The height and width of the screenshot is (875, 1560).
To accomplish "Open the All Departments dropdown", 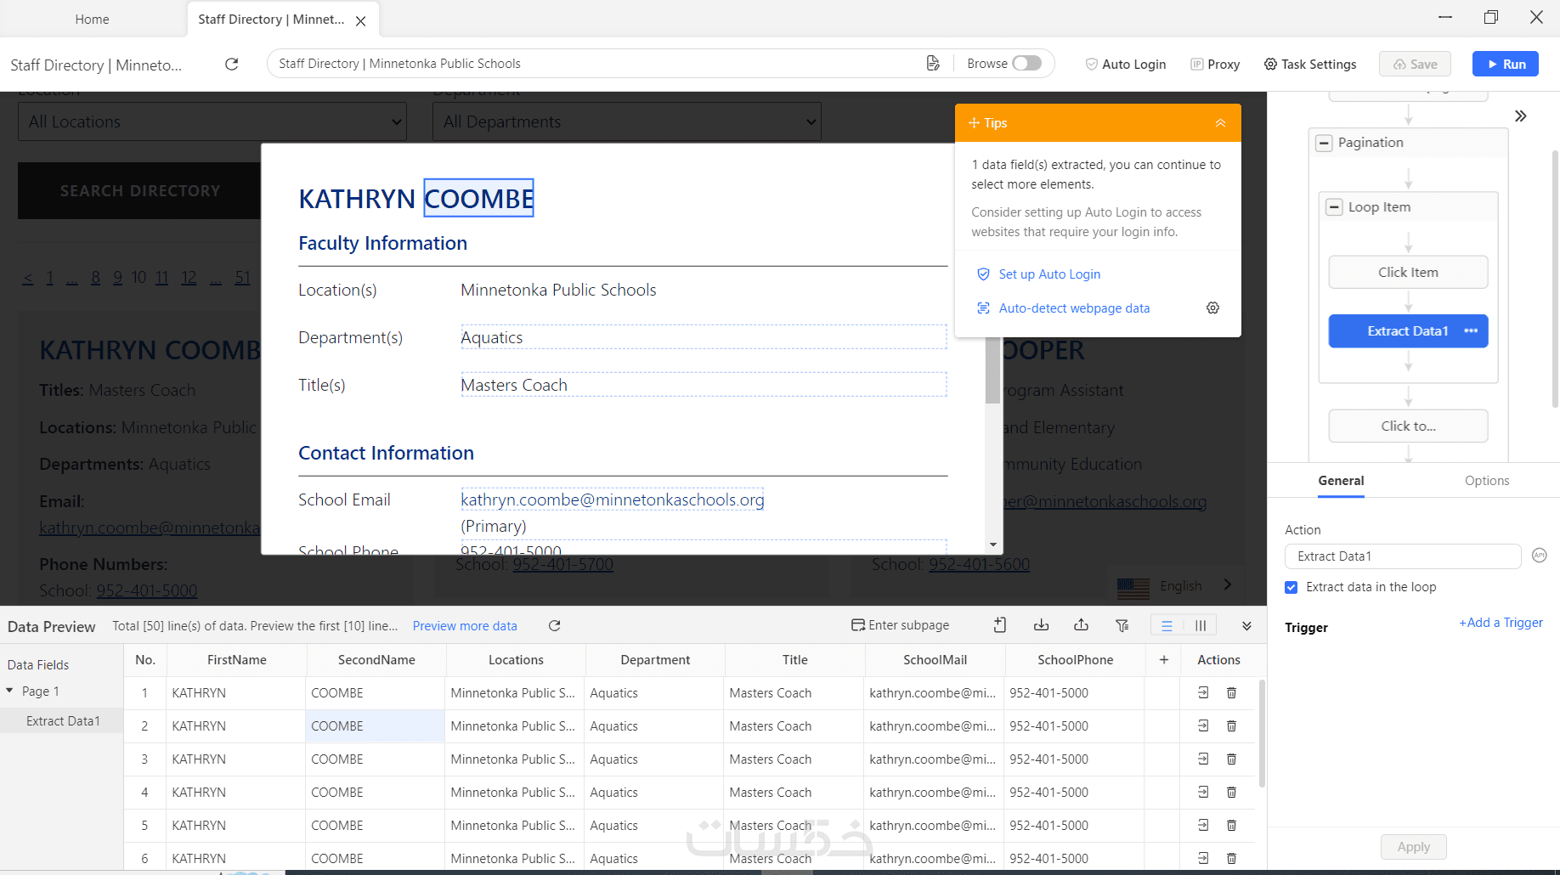I will [627, 121].
